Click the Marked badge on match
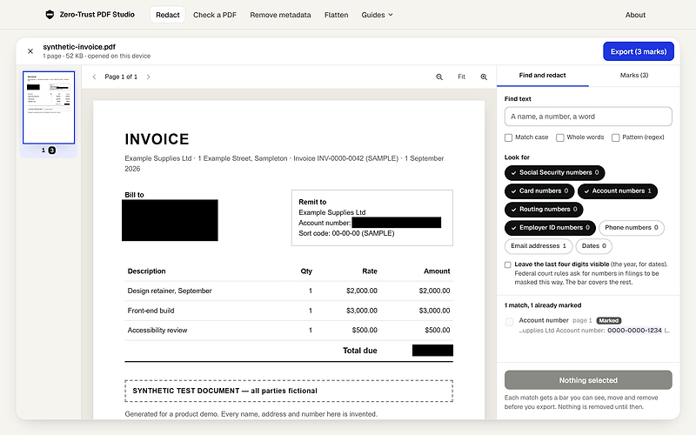This screenshot has height=435, width=696. 608,320
